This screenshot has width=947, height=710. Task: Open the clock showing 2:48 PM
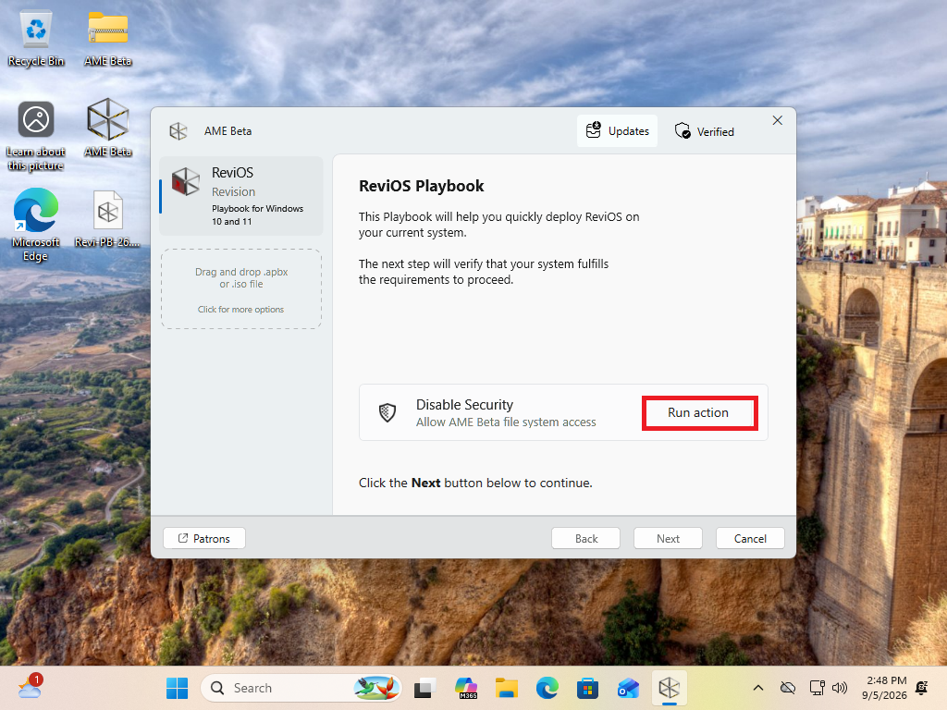[x=885, y=688]
